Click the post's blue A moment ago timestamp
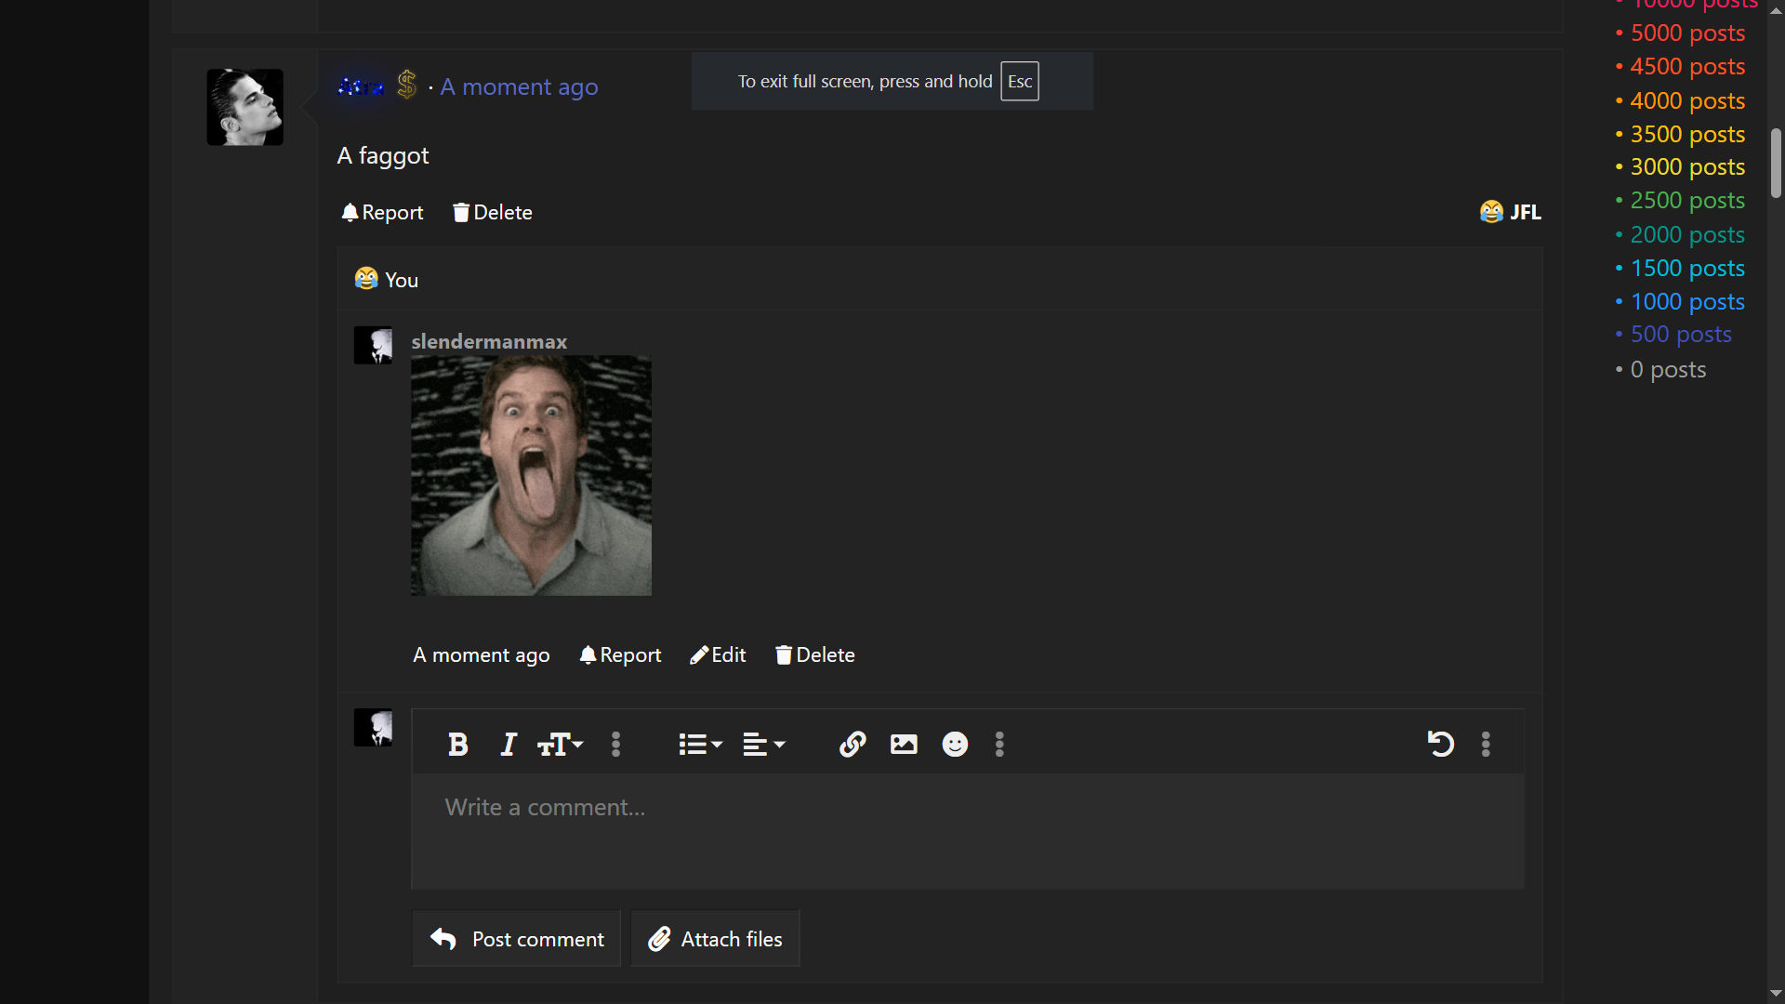Viewport: 1785px width, 1004px height. pos(519,87)
